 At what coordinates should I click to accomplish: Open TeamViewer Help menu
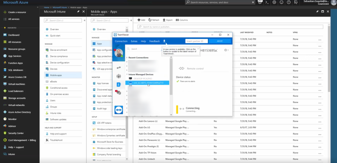point(143,41)
